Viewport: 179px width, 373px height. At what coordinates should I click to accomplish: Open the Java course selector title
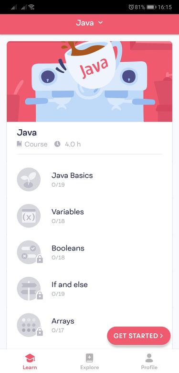pos(85,23)
